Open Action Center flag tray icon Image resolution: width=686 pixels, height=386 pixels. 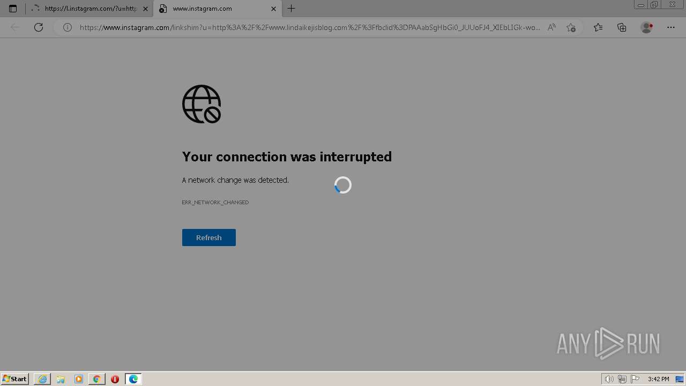[x=635, y=379]
